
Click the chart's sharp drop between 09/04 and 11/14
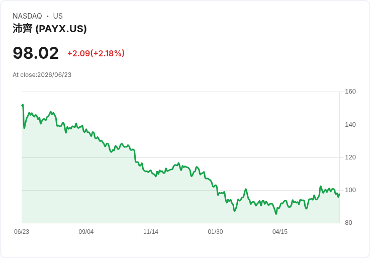coord(135,156)
